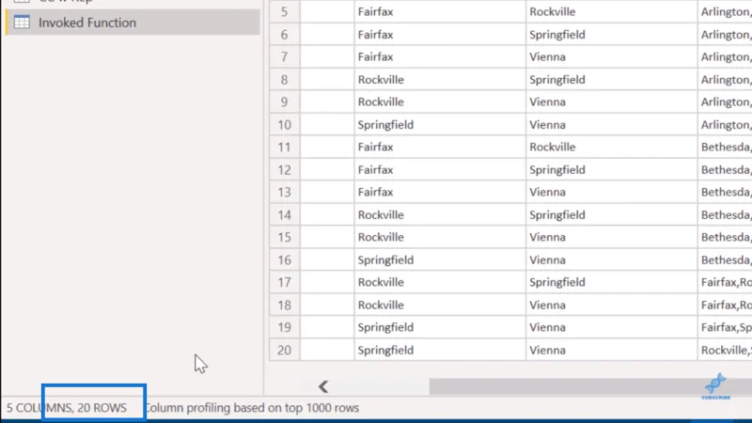Select row header 5
This screenshot has width=752, height=423.
[x=285, y=11]
